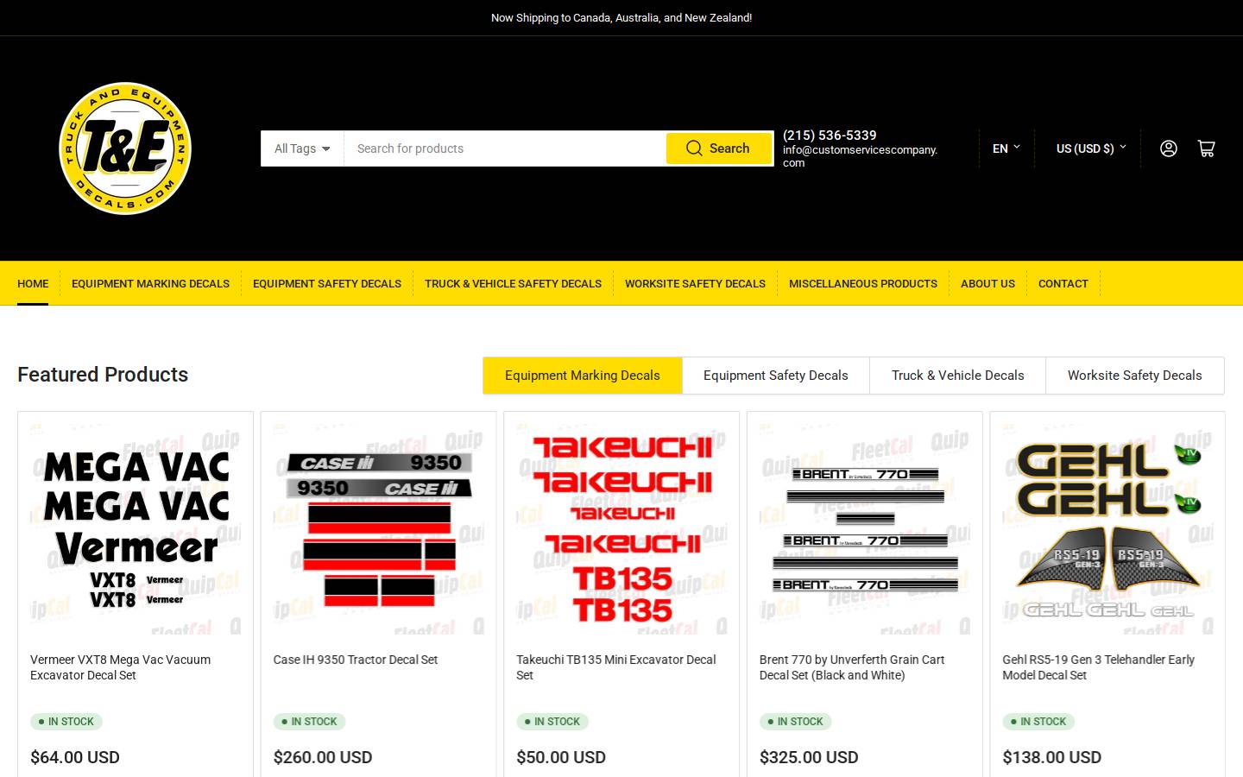Select the Equipment Safety Decals featured tab
This screenshot has width=1243, height=777.
tap(776, 376)
